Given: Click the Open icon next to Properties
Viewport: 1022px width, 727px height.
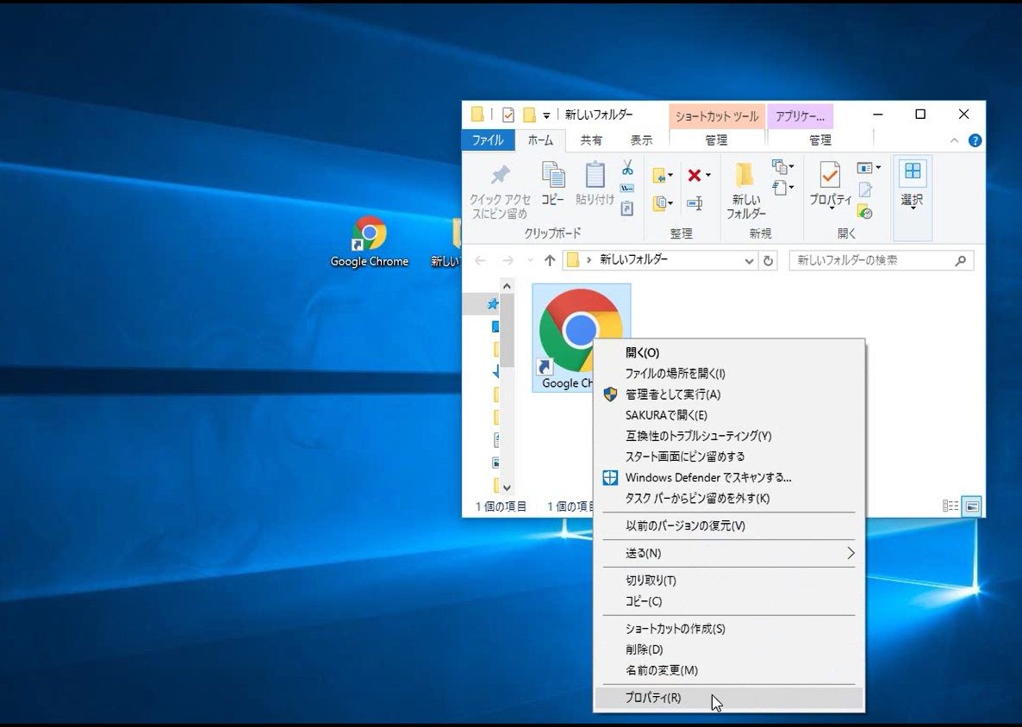Looking at the screenshot, I should 864,168.
